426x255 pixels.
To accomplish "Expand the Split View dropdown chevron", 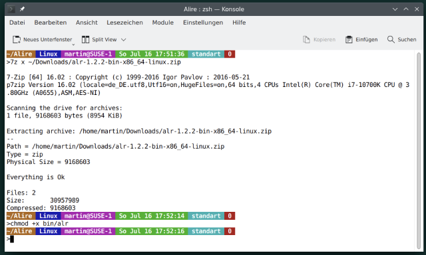I will [124, 40].
